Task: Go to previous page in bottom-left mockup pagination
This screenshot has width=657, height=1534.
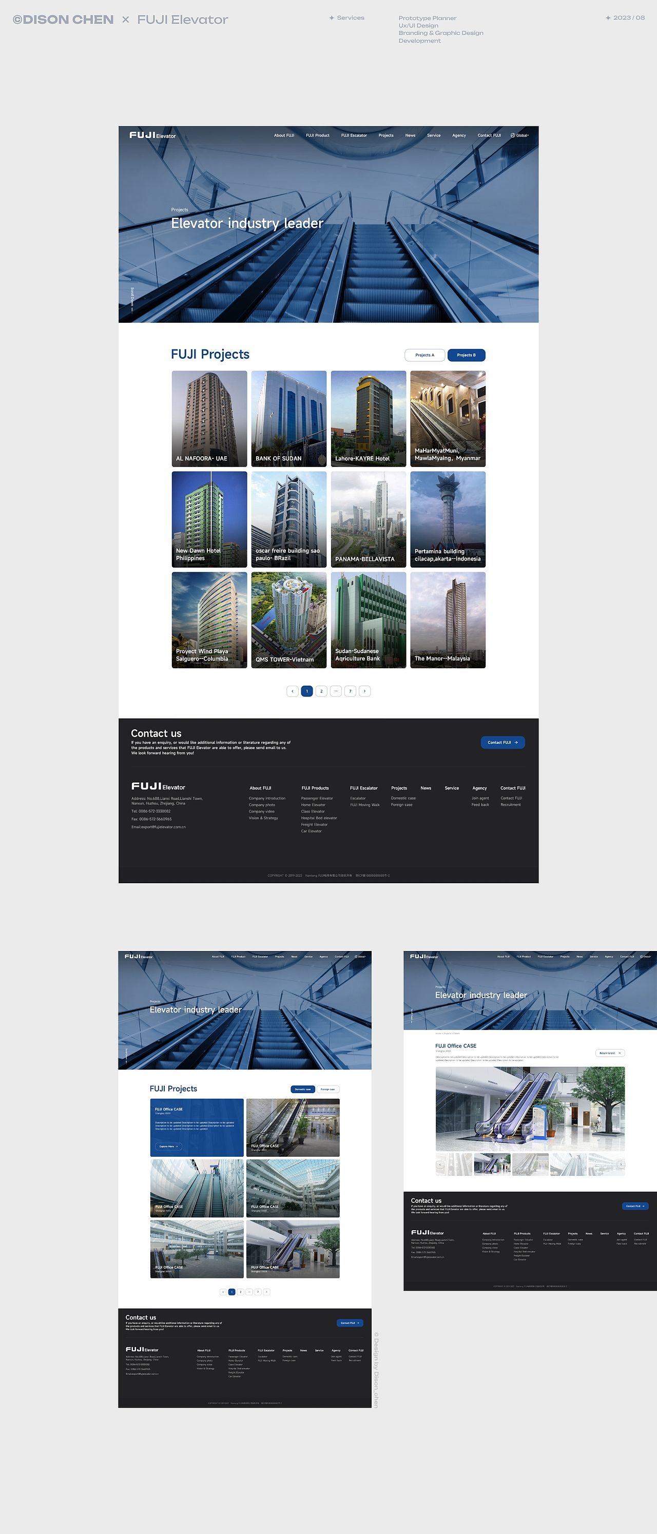Action: (223, 1292)
